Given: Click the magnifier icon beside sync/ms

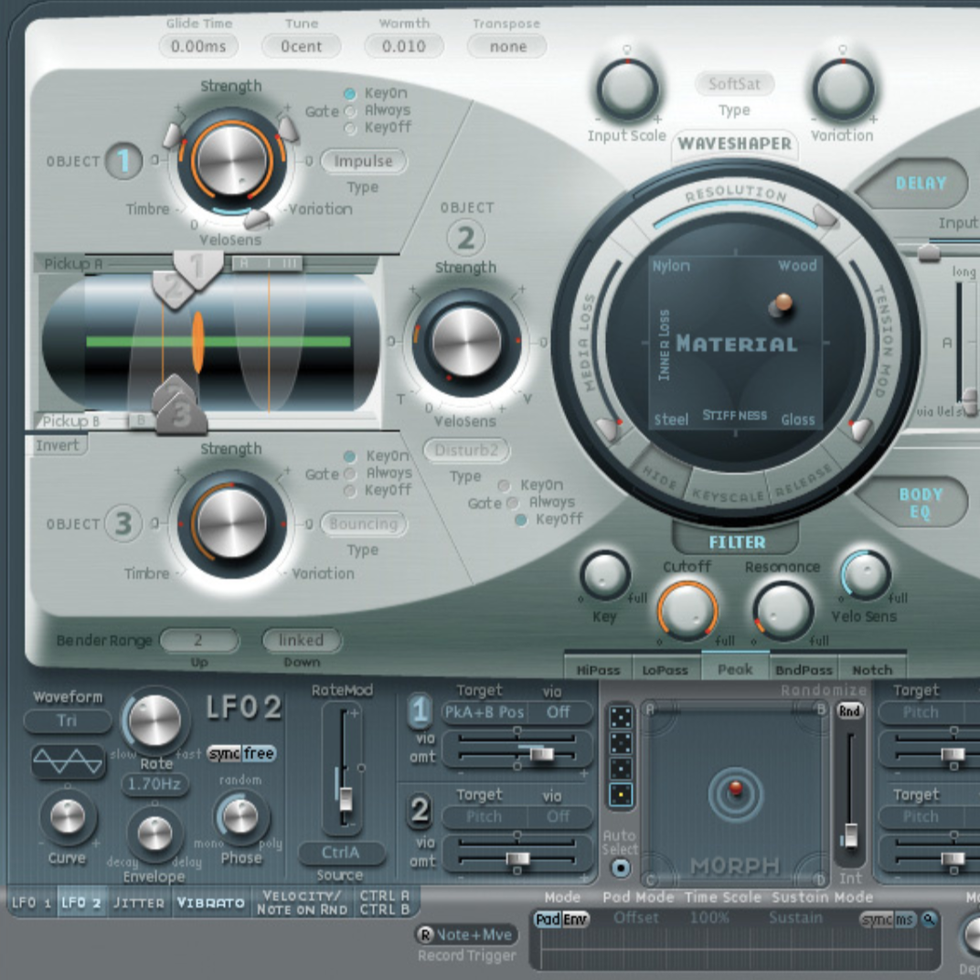Looking at the screenshot, I should click(929, 919).
